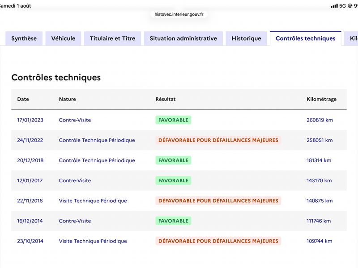Image resolution: width=358 pixels, height=268 pixels.
Task: Click the DÉFAVORABLE badge for 23/10/2014
Action: [x=218, y=241]
